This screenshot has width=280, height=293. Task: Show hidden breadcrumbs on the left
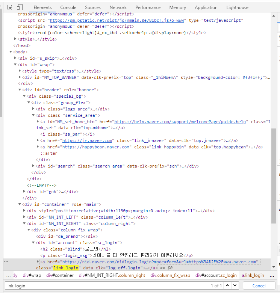8,276
